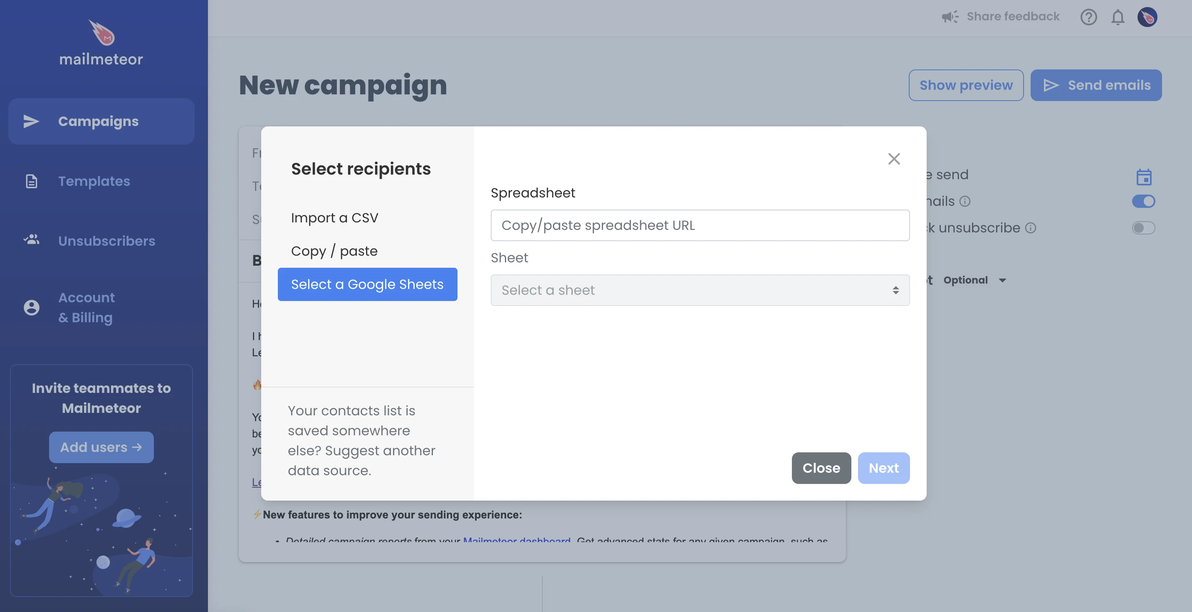
Task: Click the spreadsheet URL input field
Action: (x=700, y=225)
